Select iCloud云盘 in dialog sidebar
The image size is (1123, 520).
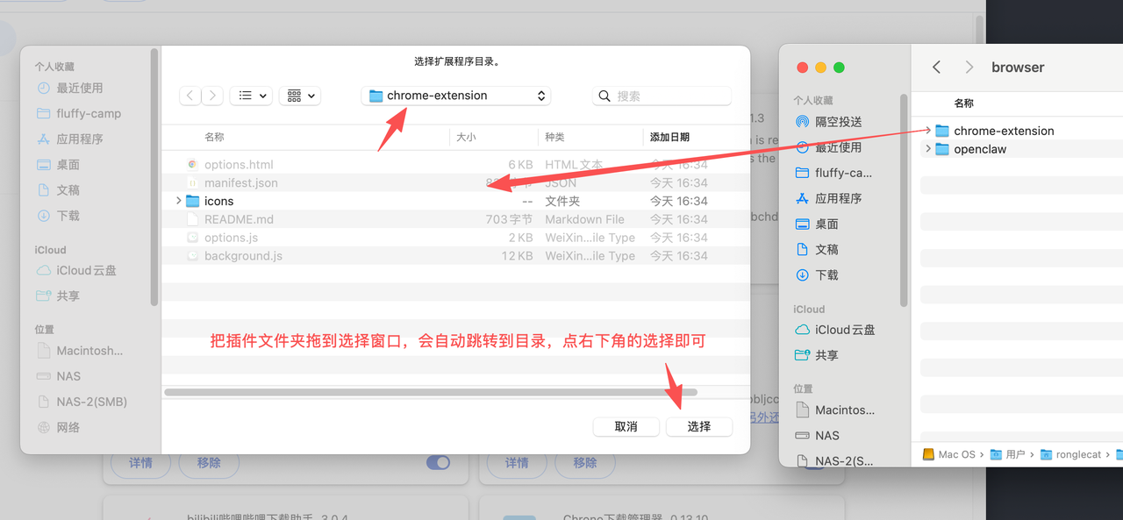tap(85, 270)
